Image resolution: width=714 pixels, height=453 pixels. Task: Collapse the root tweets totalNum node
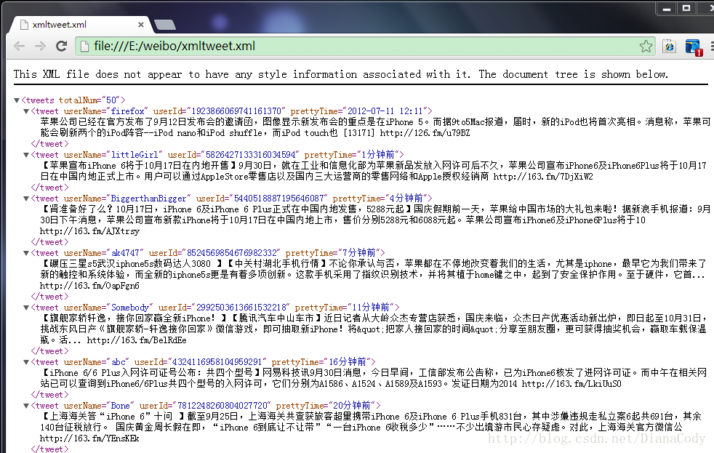(17, 100)
